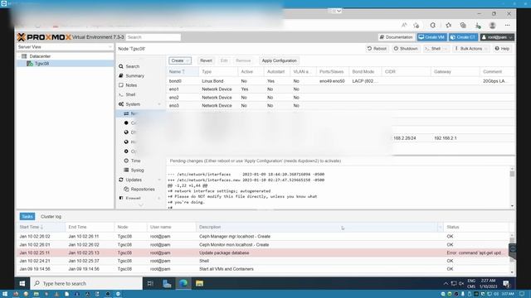Image resolution: width=531 pixels, height=298 pixels.
Task: Click Create network dropdown button
Action: 180,60
